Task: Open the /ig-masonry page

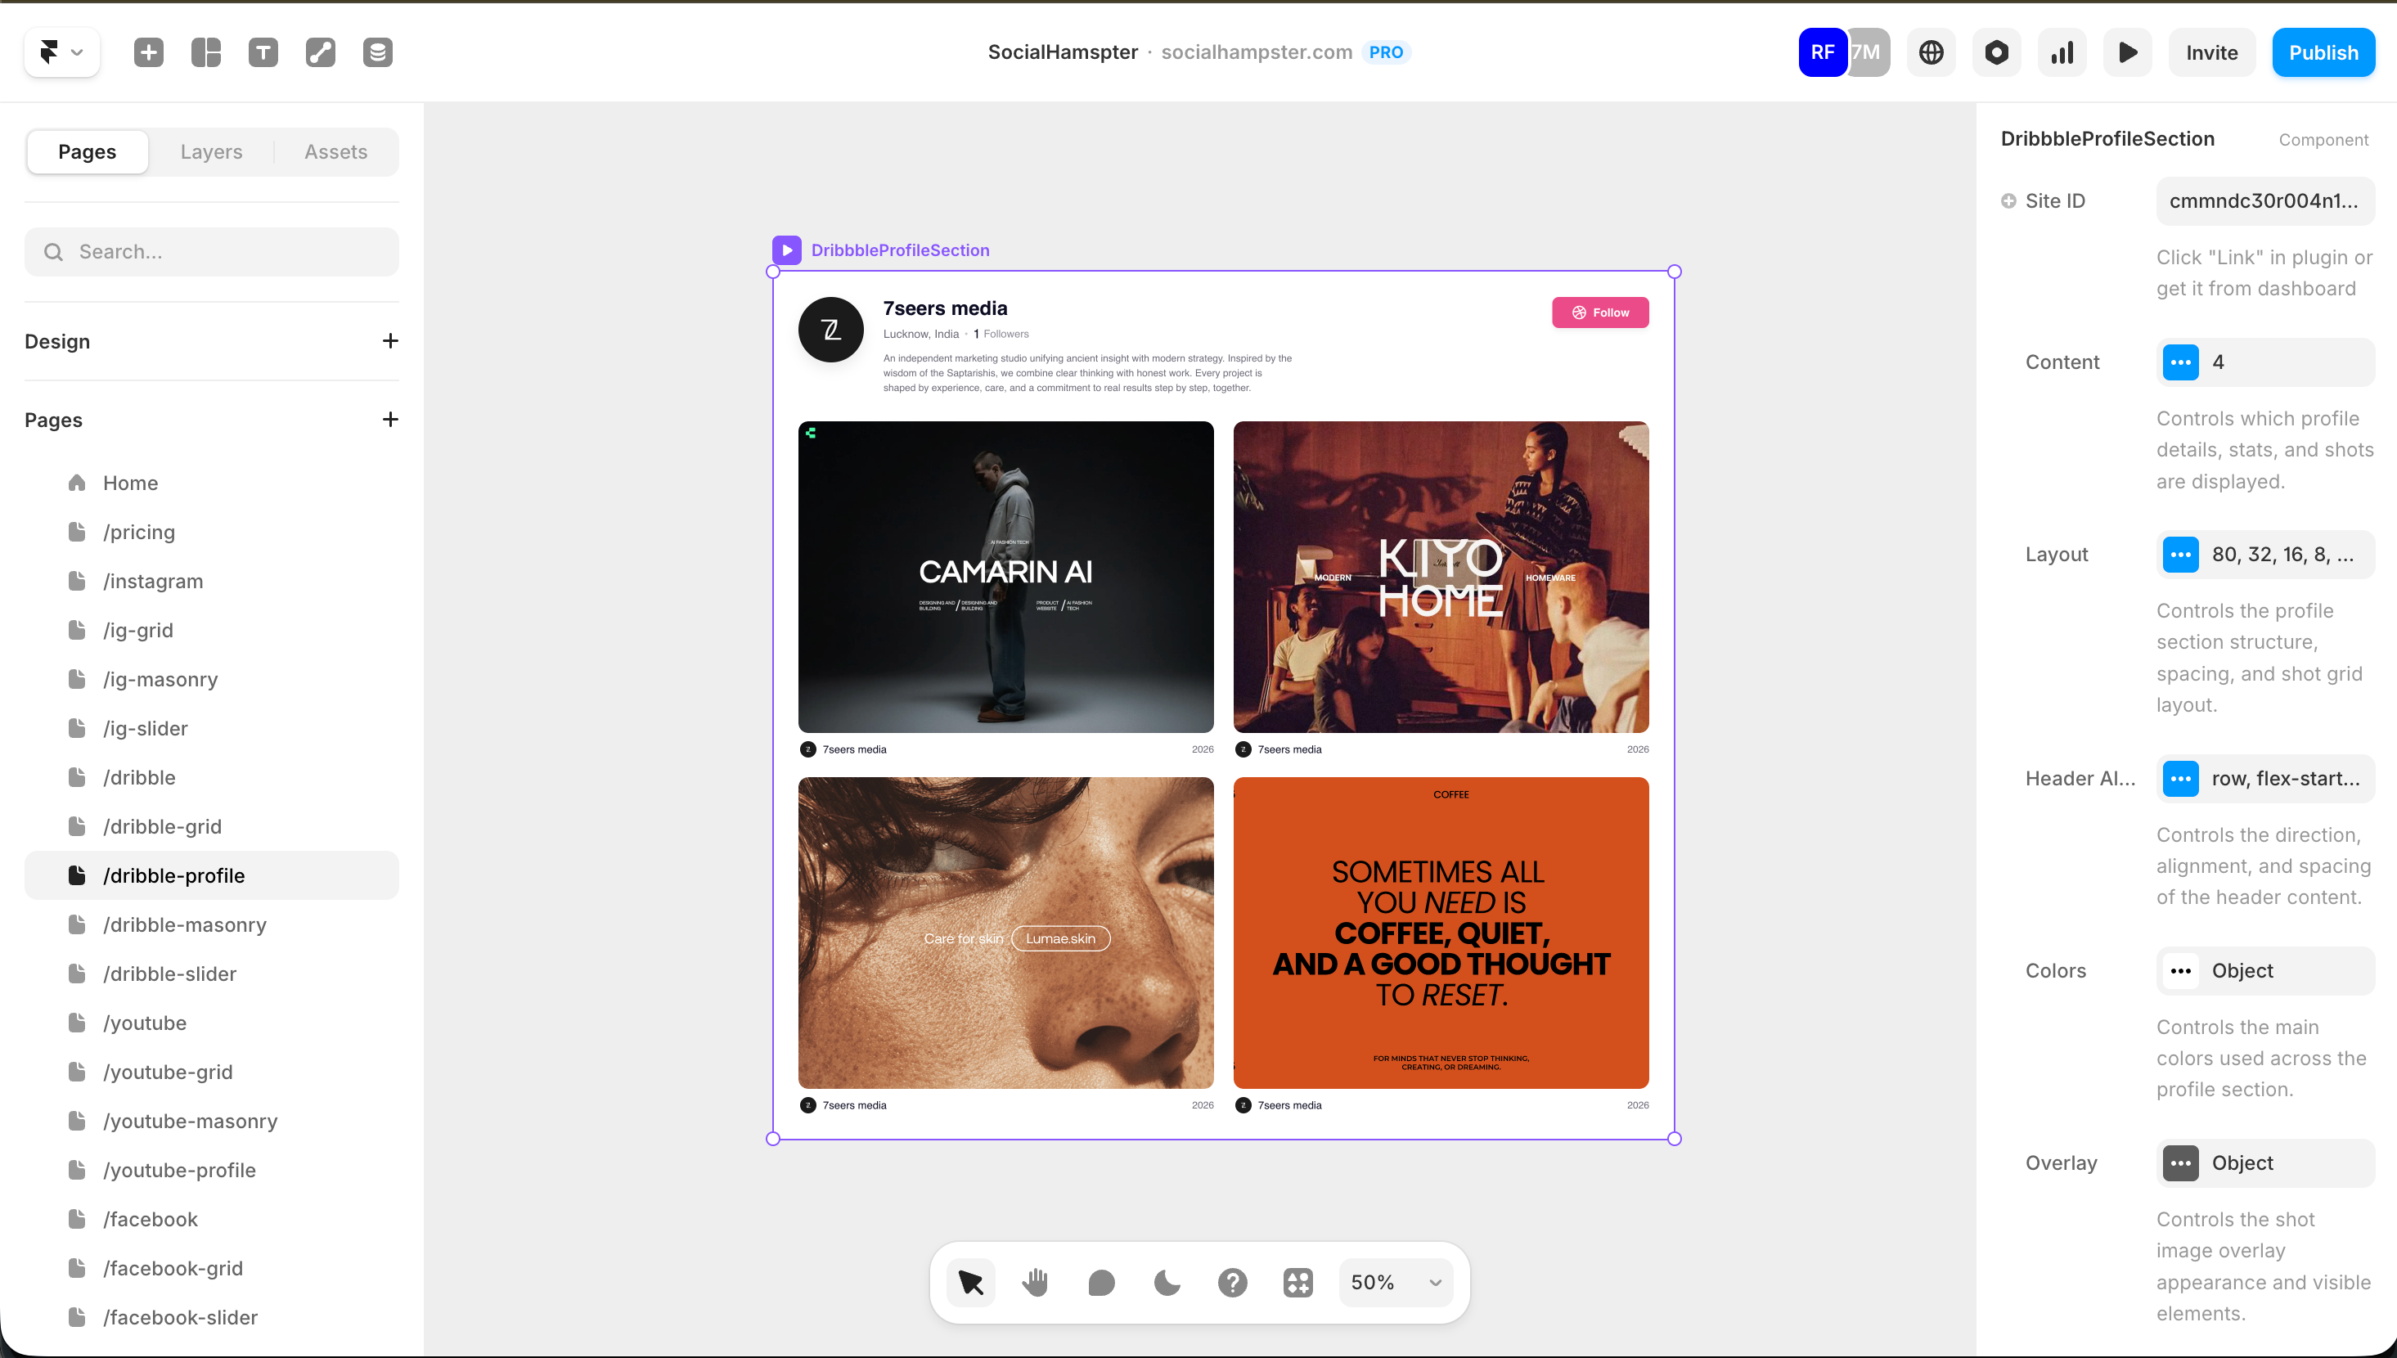Action: (212, 679)
